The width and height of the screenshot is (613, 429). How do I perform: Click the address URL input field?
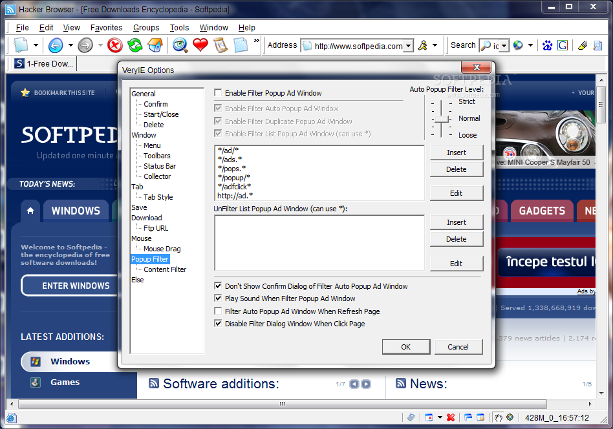(358, 46)
